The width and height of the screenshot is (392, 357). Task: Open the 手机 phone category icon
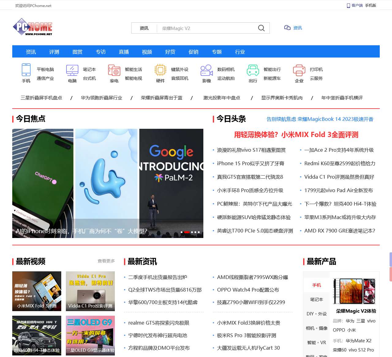[x=26, y=70]
